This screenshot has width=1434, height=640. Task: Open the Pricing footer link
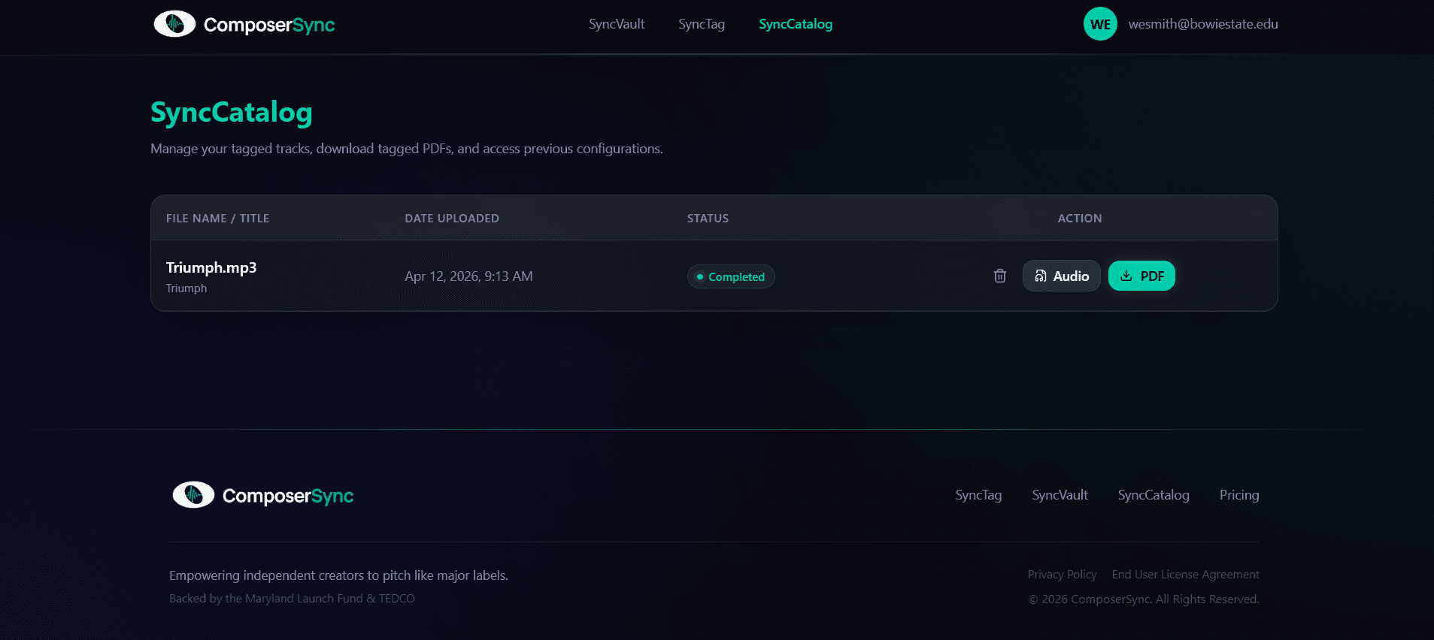click(1239, 495)
